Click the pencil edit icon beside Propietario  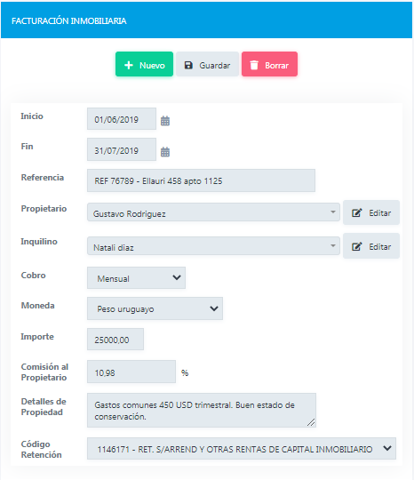coord(356,212)
